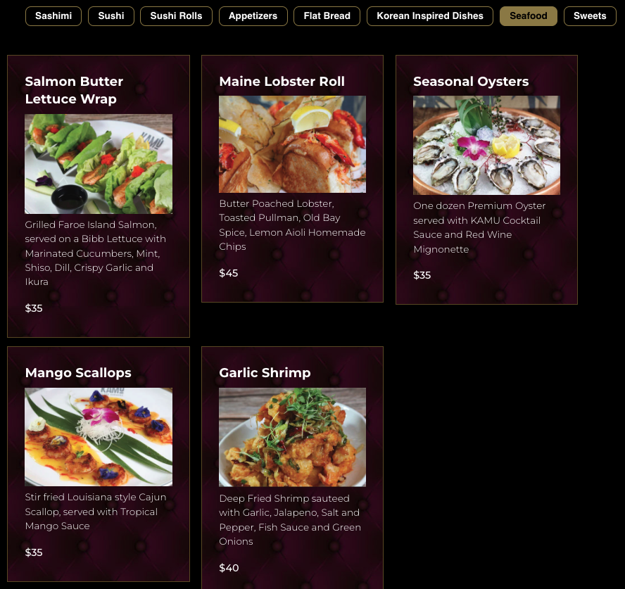Click the Mango Scallops dish photo

(x=99, y=437)
